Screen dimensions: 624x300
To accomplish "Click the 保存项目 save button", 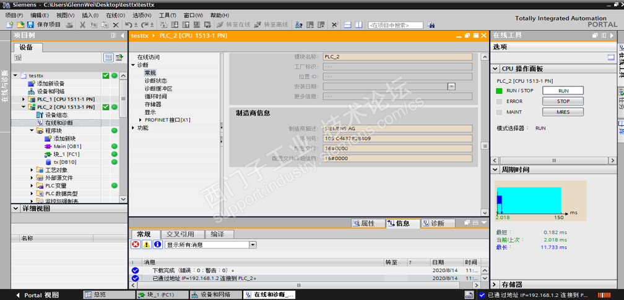I will (x=44, y=25).
